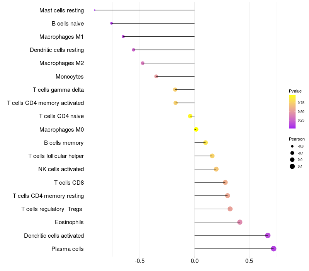Click the T cells CD8 label
309x271 pixels.
pos(69,182)
